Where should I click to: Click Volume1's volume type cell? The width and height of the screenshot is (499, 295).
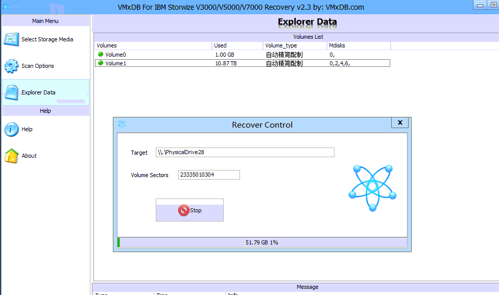coord(284,63)
